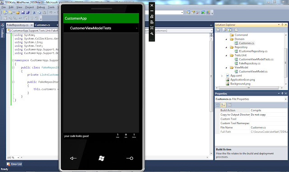The height and width of the screenshot is (172, 289).
Task: Tap the phone Windows Start button
Action: click(101, 158)
